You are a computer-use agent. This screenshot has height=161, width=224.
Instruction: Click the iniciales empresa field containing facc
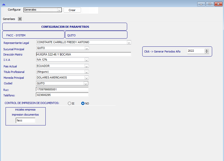pyautogui.click(x=25, y=121)
